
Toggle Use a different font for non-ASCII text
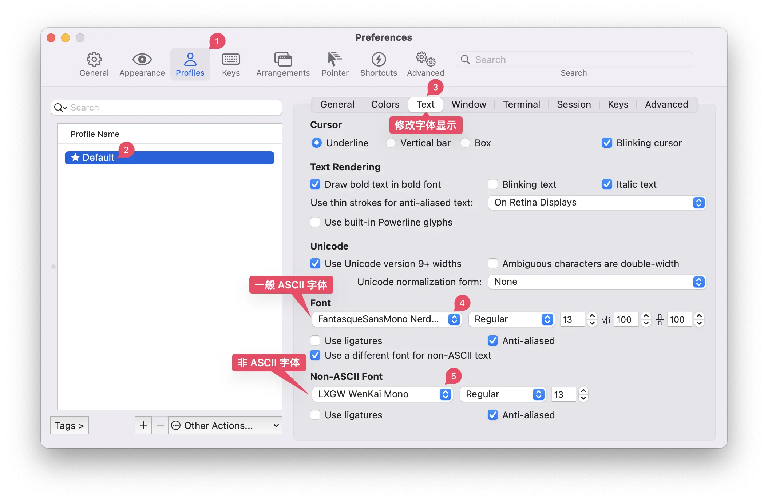tap(316, 355)
